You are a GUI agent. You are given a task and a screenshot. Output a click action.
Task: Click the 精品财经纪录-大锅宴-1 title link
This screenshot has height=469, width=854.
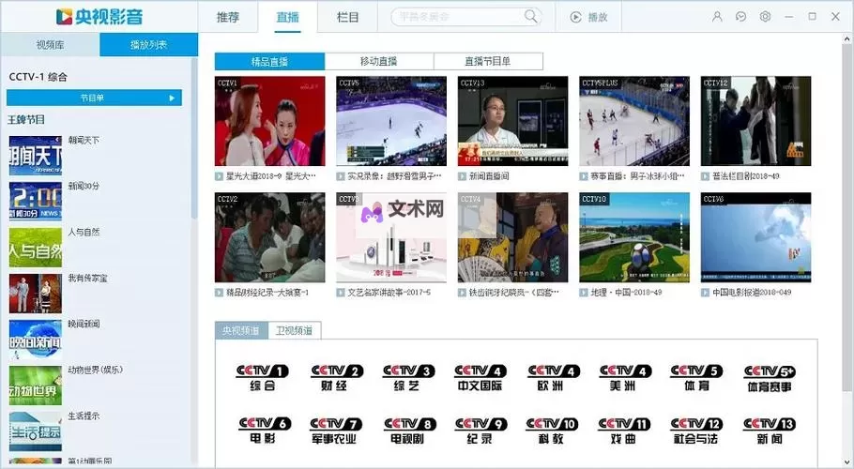point(267,292)
